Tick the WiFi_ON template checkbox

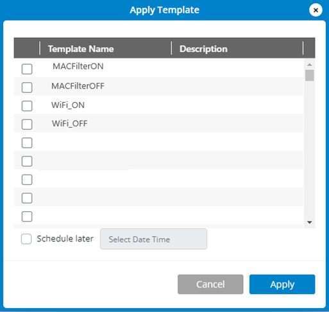[27, 106]
